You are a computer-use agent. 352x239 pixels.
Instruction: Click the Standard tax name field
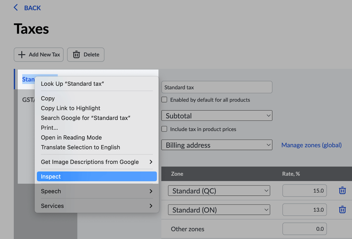pyautogui.click(x=217, y=87)
